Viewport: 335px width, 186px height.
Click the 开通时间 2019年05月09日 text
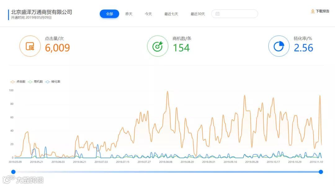(x=31, y=18)
